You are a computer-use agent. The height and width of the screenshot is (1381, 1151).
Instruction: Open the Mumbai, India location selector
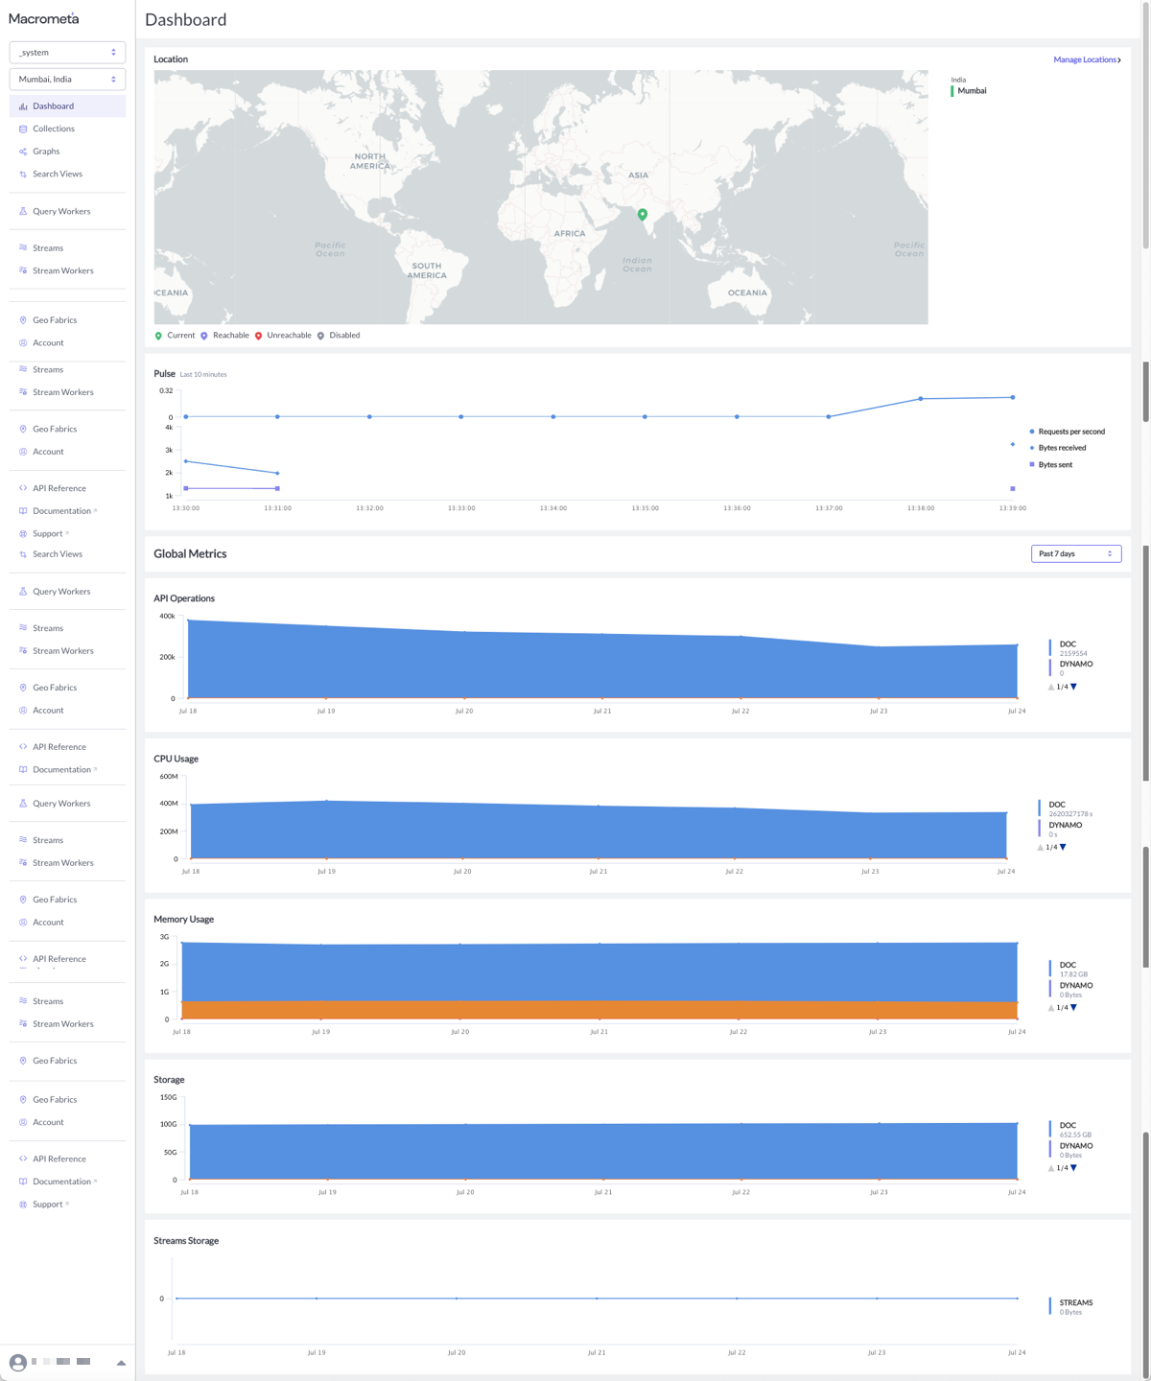pyautogui.click(x=67, y=79)
